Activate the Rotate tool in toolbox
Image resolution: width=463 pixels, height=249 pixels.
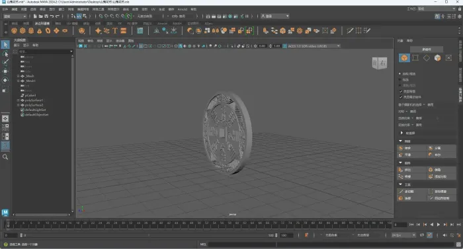click(x=5, y=80)
